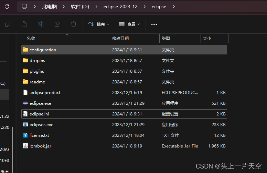Screen dimensions: 267x173
Task: Click the Paste toolbar icon
Action: pos(24,24)
